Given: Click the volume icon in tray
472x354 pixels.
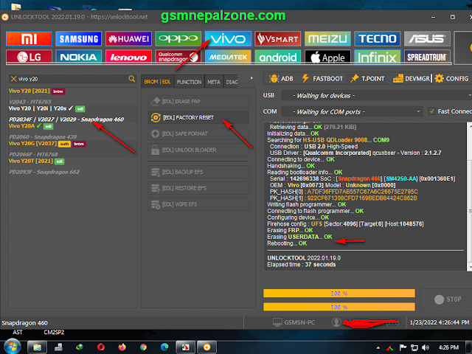Looking at the screenshot, I should (425, 347).
